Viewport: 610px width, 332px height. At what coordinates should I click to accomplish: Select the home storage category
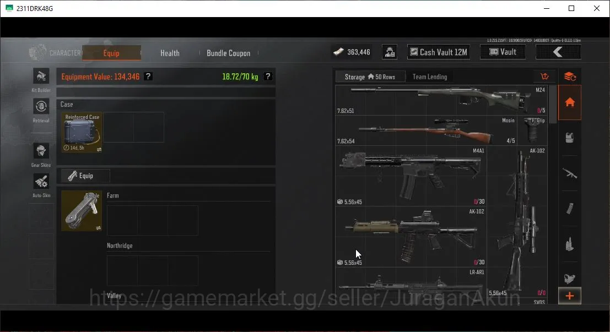coord(570,102)
